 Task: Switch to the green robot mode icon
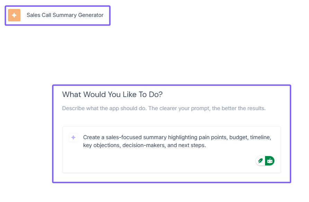(270, 161)
